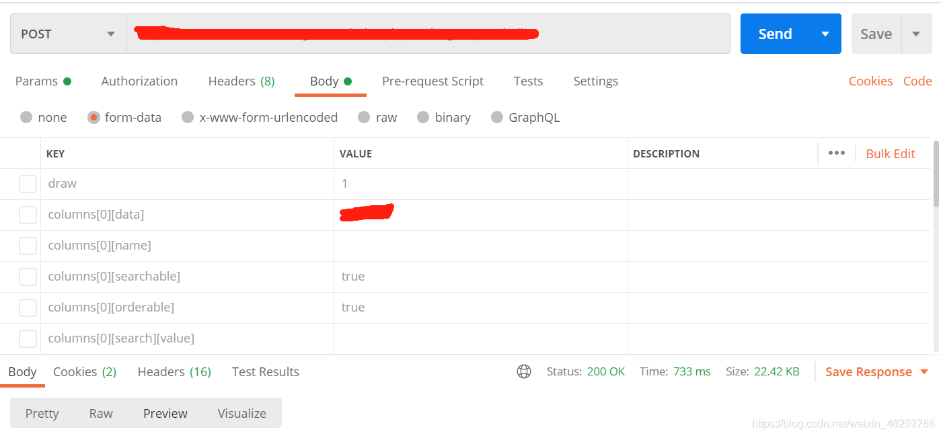Select the binary body type
Viewport: 941px width, 436px height.
click(x=423, y=117)
